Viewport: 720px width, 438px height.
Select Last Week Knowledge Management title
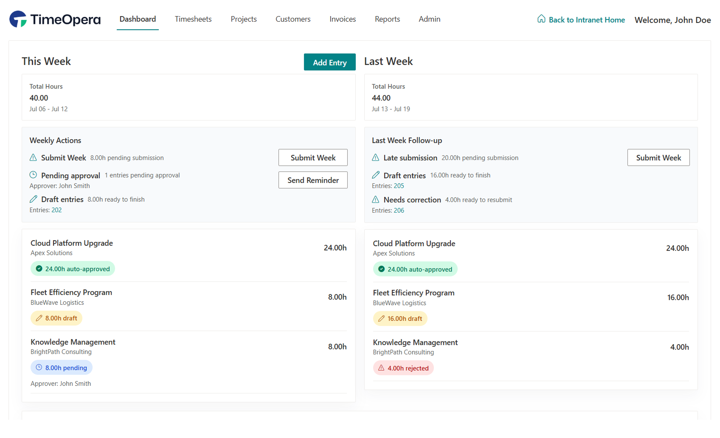[415, 343]
